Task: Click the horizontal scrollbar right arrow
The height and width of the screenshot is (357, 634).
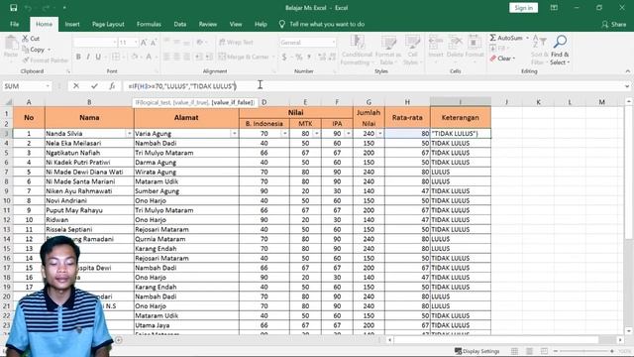Action: point(620,340)
